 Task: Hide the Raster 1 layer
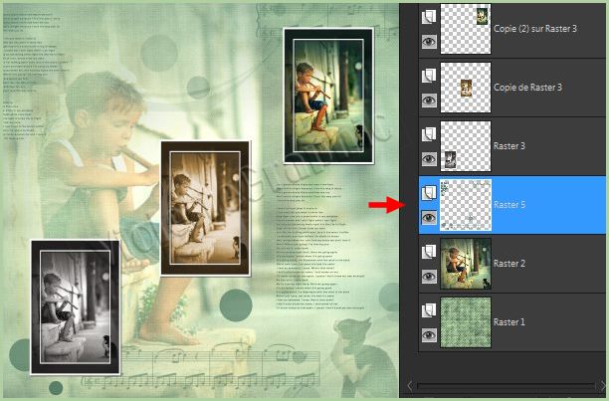click(428, 335)
